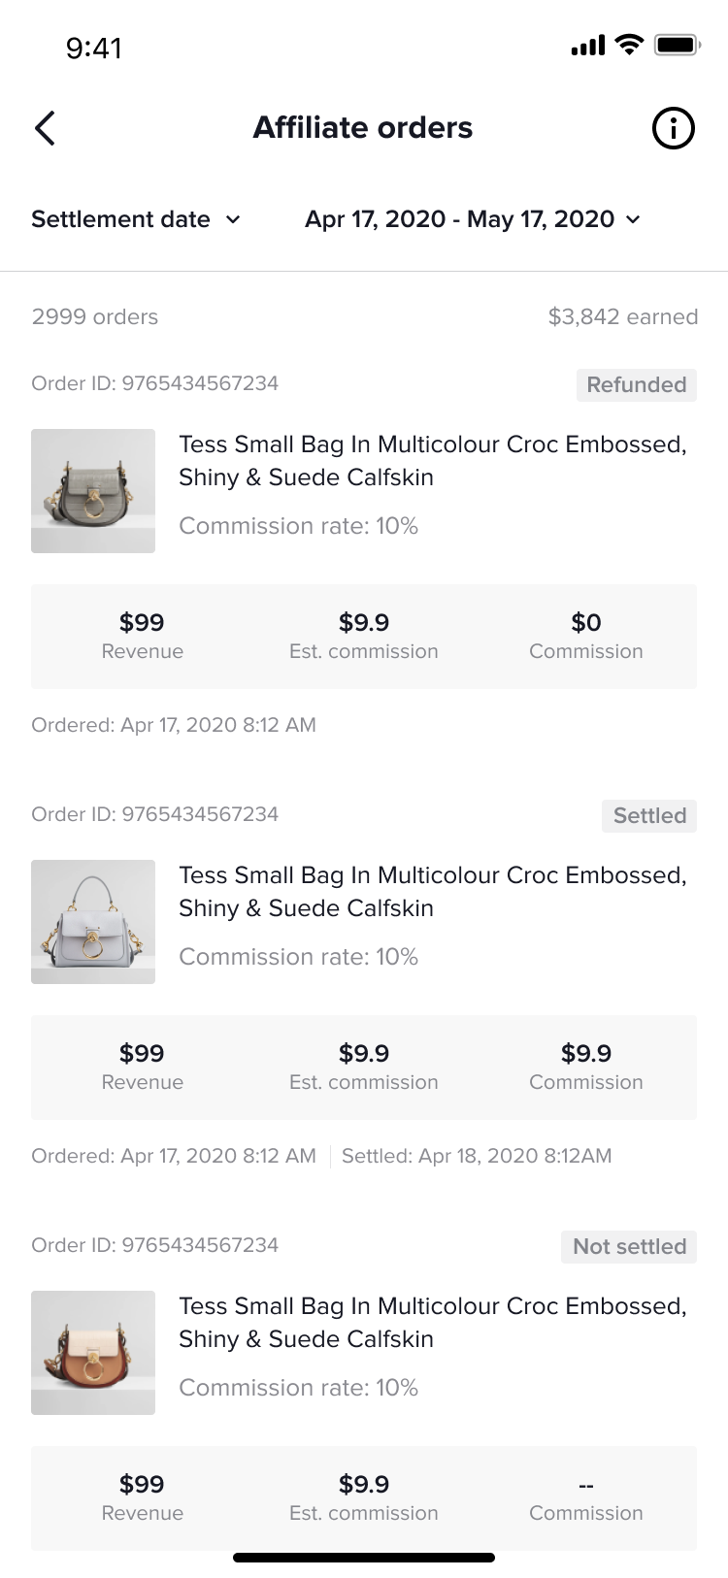
Task: Tap the 2999 orders summary text
Action: (94, 316)
